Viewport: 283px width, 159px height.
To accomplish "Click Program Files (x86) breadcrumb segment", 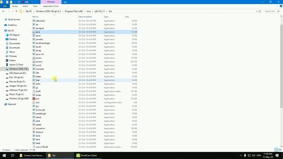I will 74,11.
